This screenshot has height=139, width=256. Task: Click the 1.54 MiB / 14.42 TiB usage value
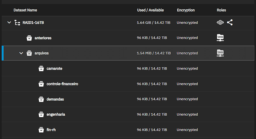coord(154,53)
